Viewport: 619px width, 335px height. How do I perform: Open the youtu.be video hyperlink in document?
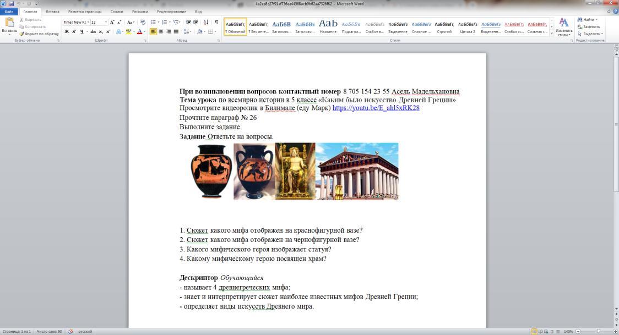point(376,108)
